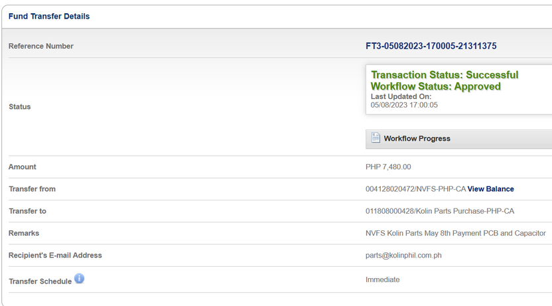This screenshot has width=552, height=306.
Task: Click the Reference Number row label
Action: pyautogui.click(x=41, y=46)
